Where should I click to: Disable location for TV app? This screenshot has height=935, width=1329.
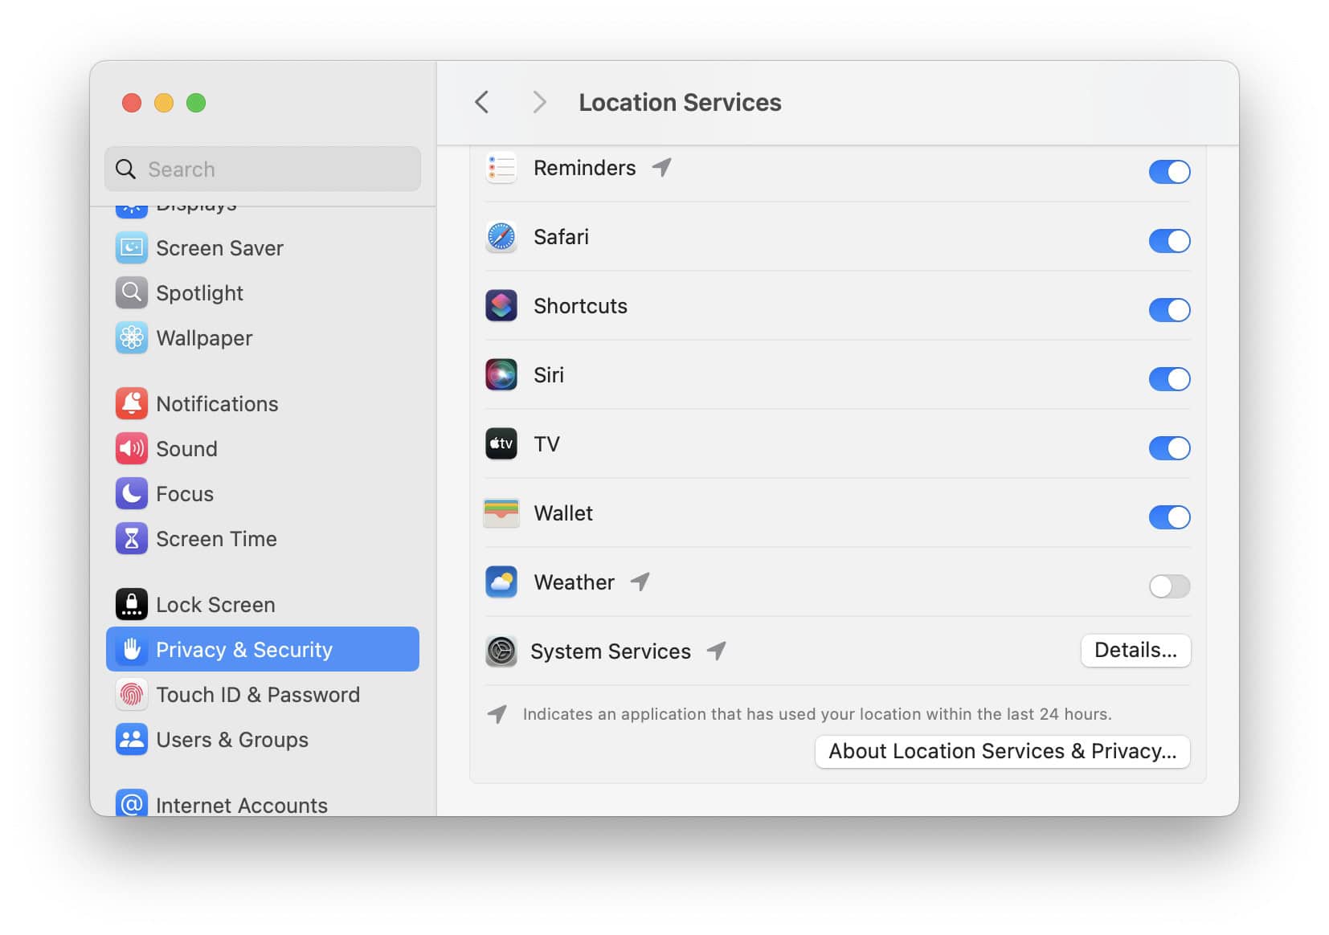pos(1169,447)
